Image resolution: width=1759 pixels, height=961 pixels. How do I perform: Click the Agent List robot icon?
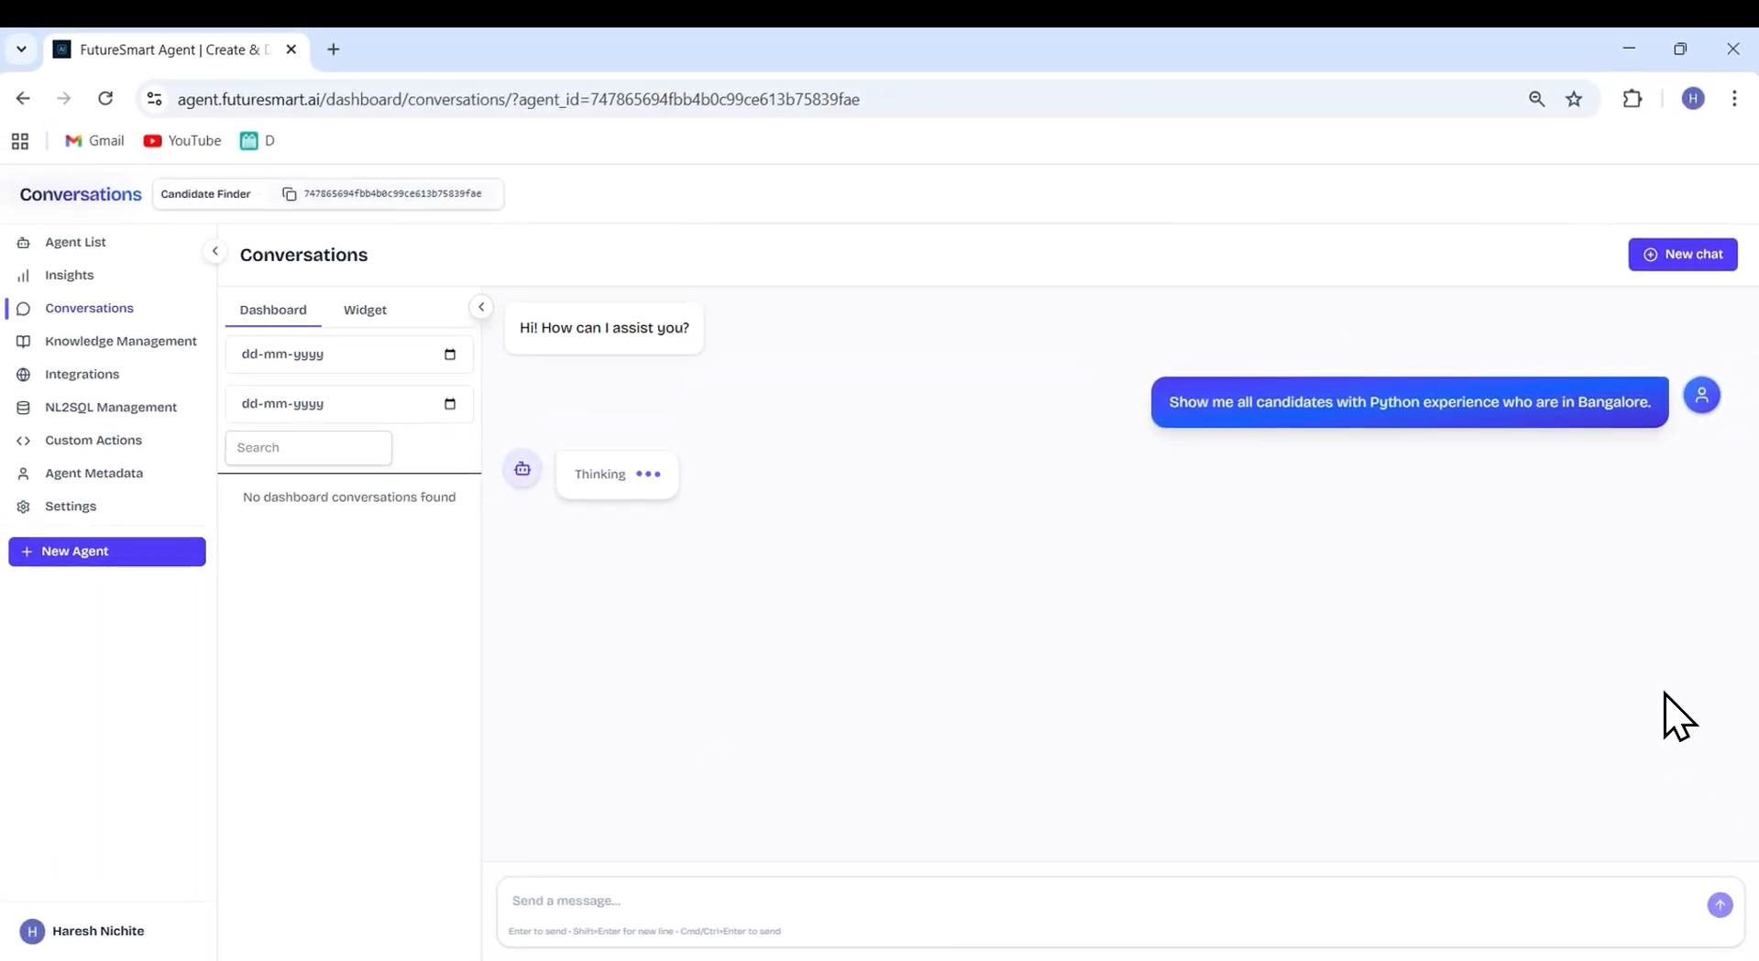[24, 243]
